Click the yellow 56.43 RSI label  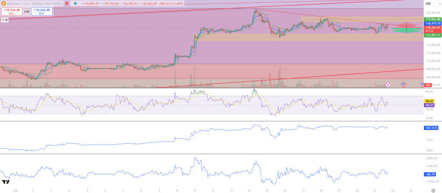(x=429, y=101)
